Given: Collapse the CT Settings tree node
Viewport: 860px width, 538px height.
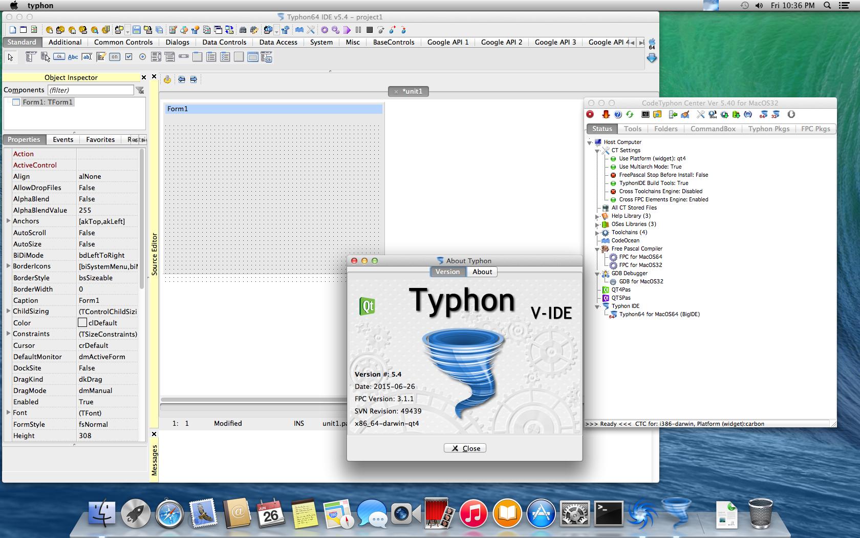Looking at the screenshot, I should point(597,151).
